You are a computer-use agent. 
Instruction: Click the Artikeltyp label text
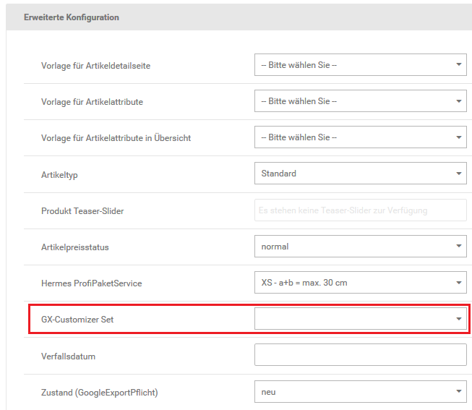click(60, 174)
